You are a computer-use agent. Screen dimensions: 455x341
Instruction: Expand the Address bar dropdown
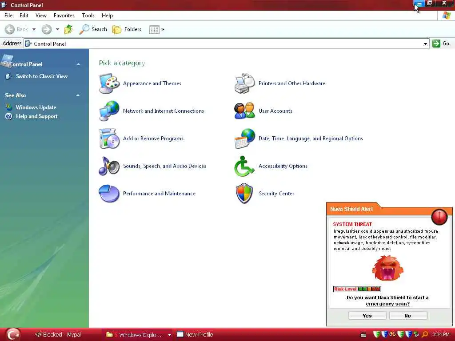pos(425,44)
